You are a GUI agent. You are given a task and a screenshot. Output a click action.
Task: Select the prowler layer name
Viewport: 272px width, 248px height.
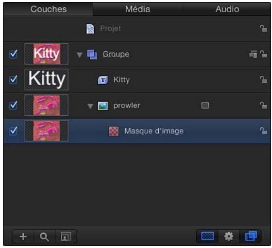(127, 106)
